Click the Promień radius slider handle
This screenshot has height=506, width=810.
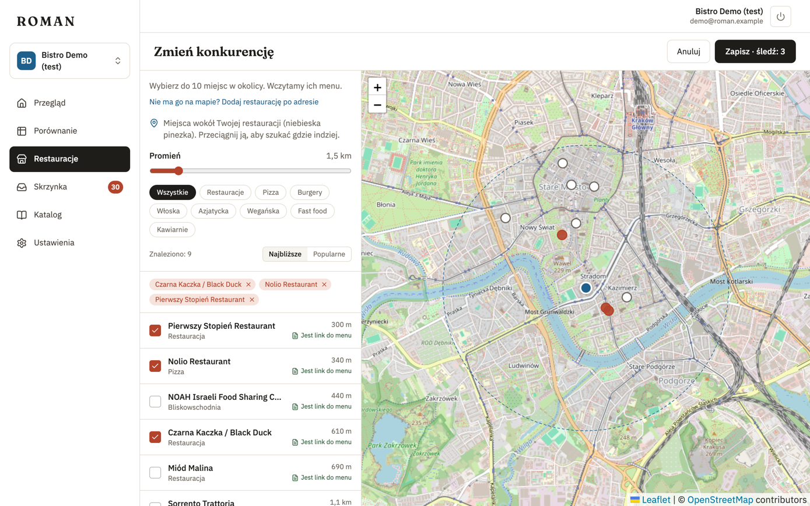[x=178, y=171]
